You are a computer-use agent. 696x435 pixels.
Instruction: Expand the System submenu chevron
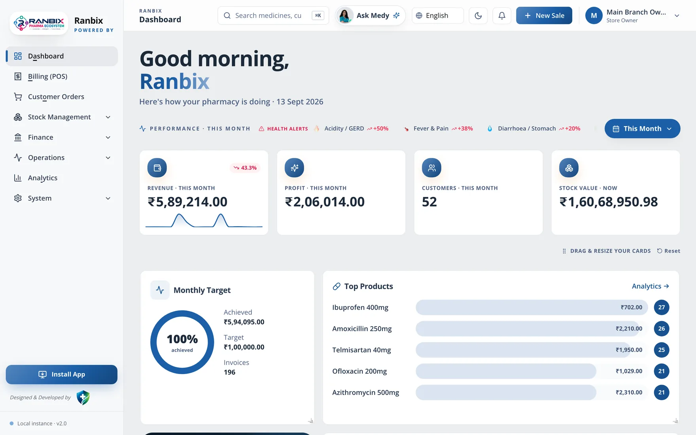108,198
